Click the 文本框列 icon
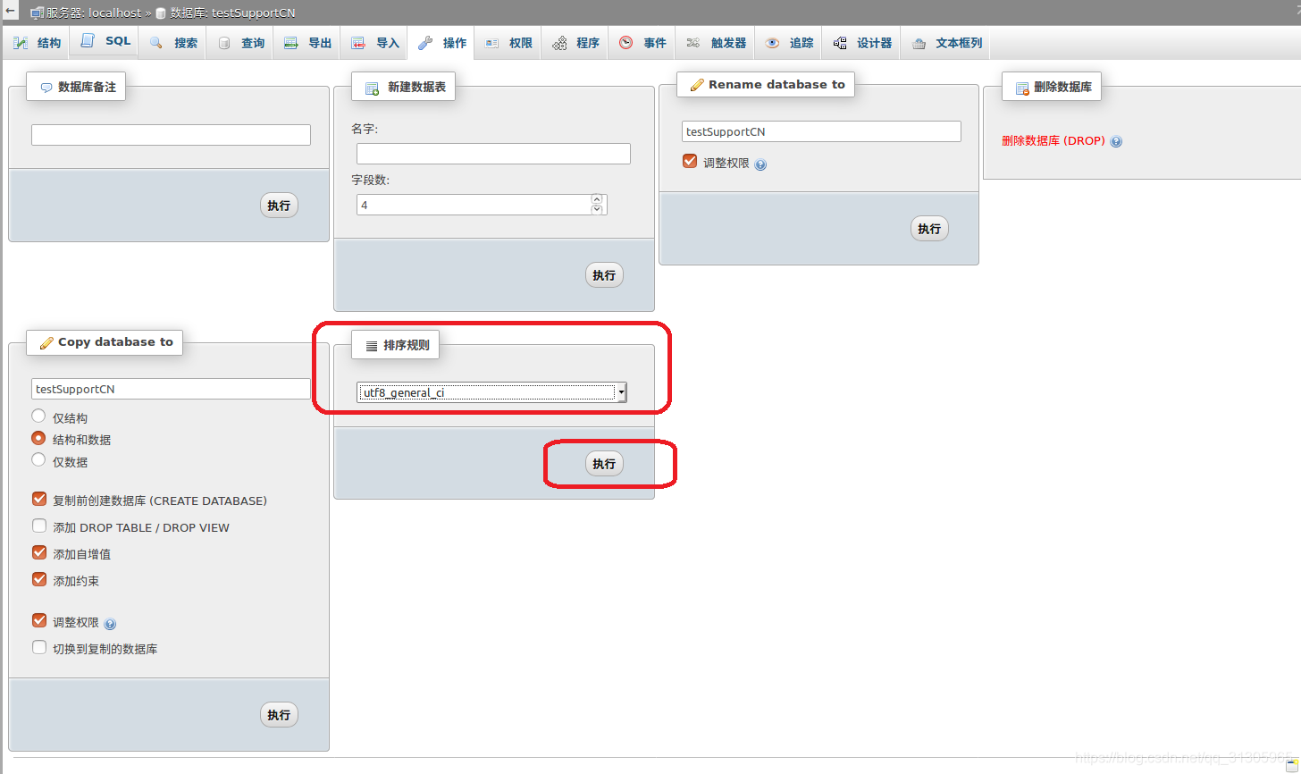This screenshot has height=774, width=1301. (x=919, y=43)
